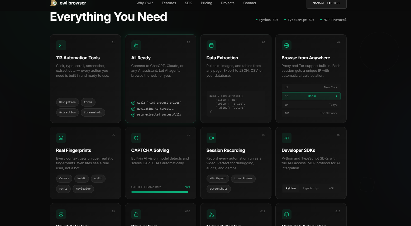This screenshot has height=226, width=411.
Task: Select the active Berlin location row
Action: [x=311, y=96]
